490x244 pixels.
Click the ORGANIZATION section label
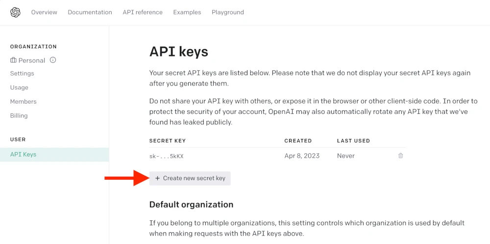click(x=33, y=47)
